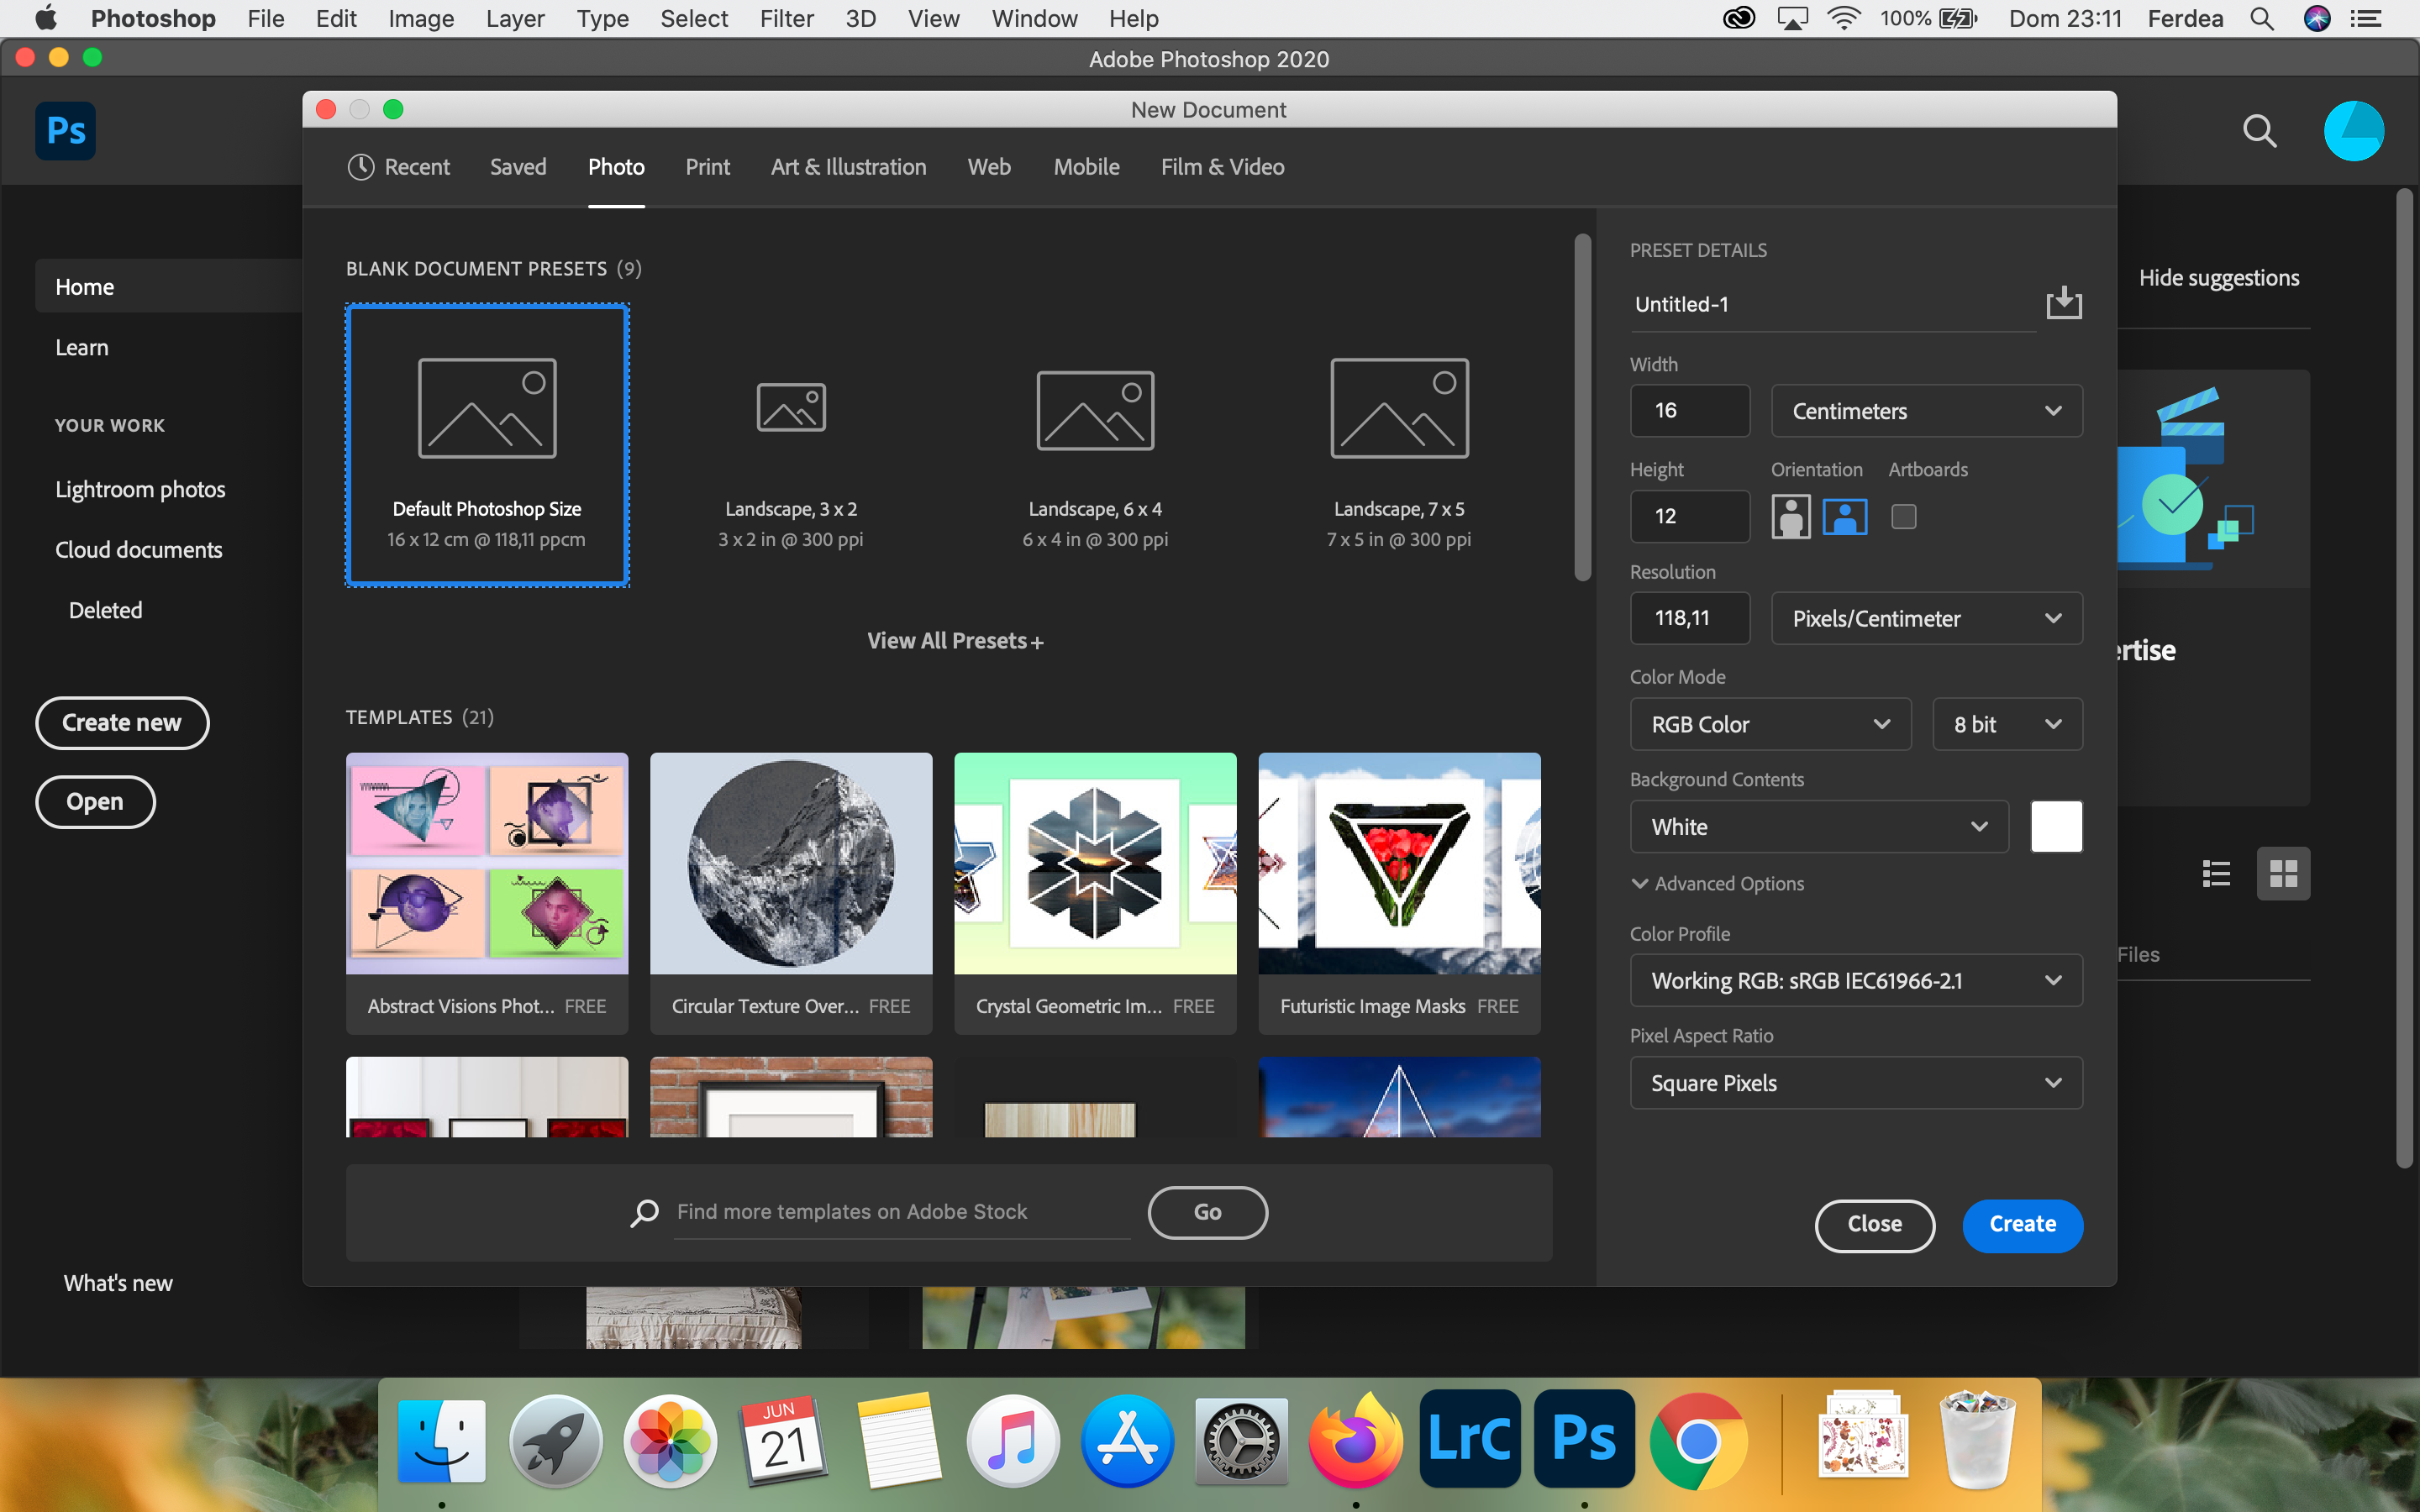This screenshot has height=1512, width=2420.
Task: Click the download preset icon
Action: pos(2065,303)
